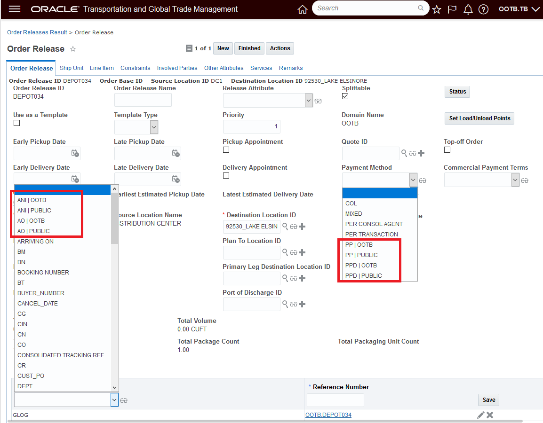This screenshot has width=543, height=423.
Task: Open Late Delivery Date calendar picker
Action: click(x=176, y=179)
